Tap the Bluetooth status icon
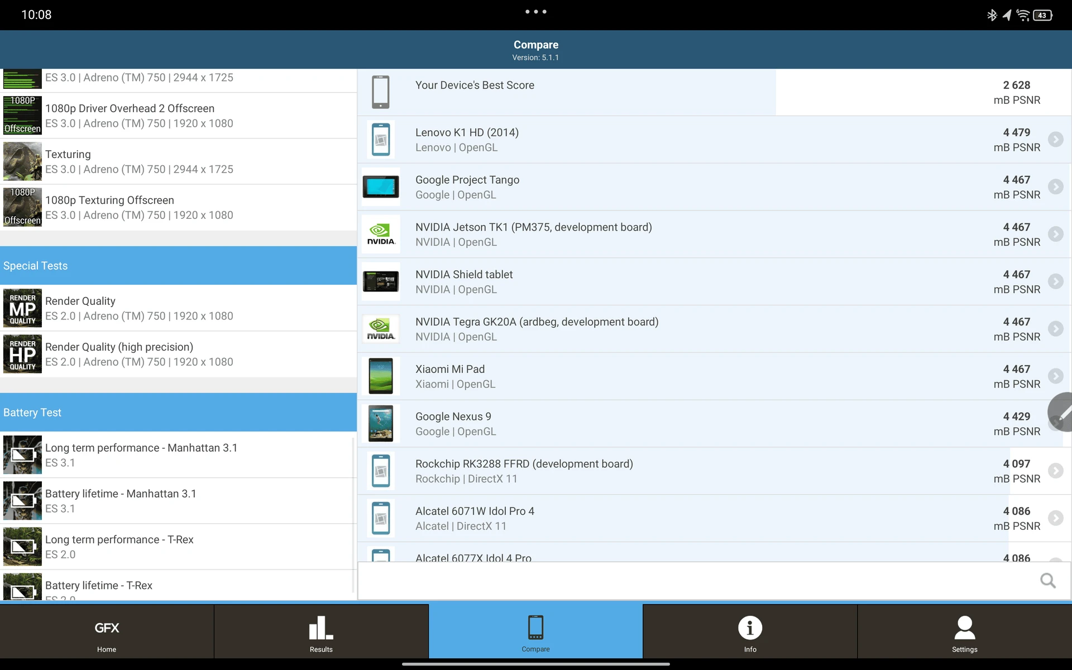Screen dimensions: 1072x670 pos(992,15)
